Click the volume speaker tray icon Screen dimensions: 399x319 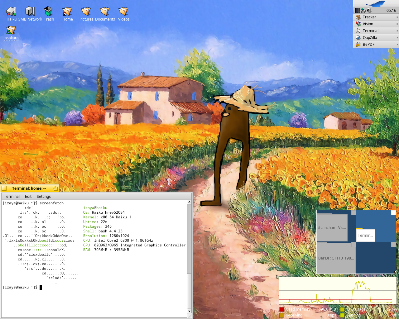369,10
